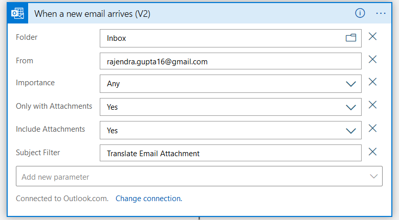Image resolution: width=399 pixels, height=220 pixels.
Task: Remove the Folder parameter
Action: pos(373,37)
